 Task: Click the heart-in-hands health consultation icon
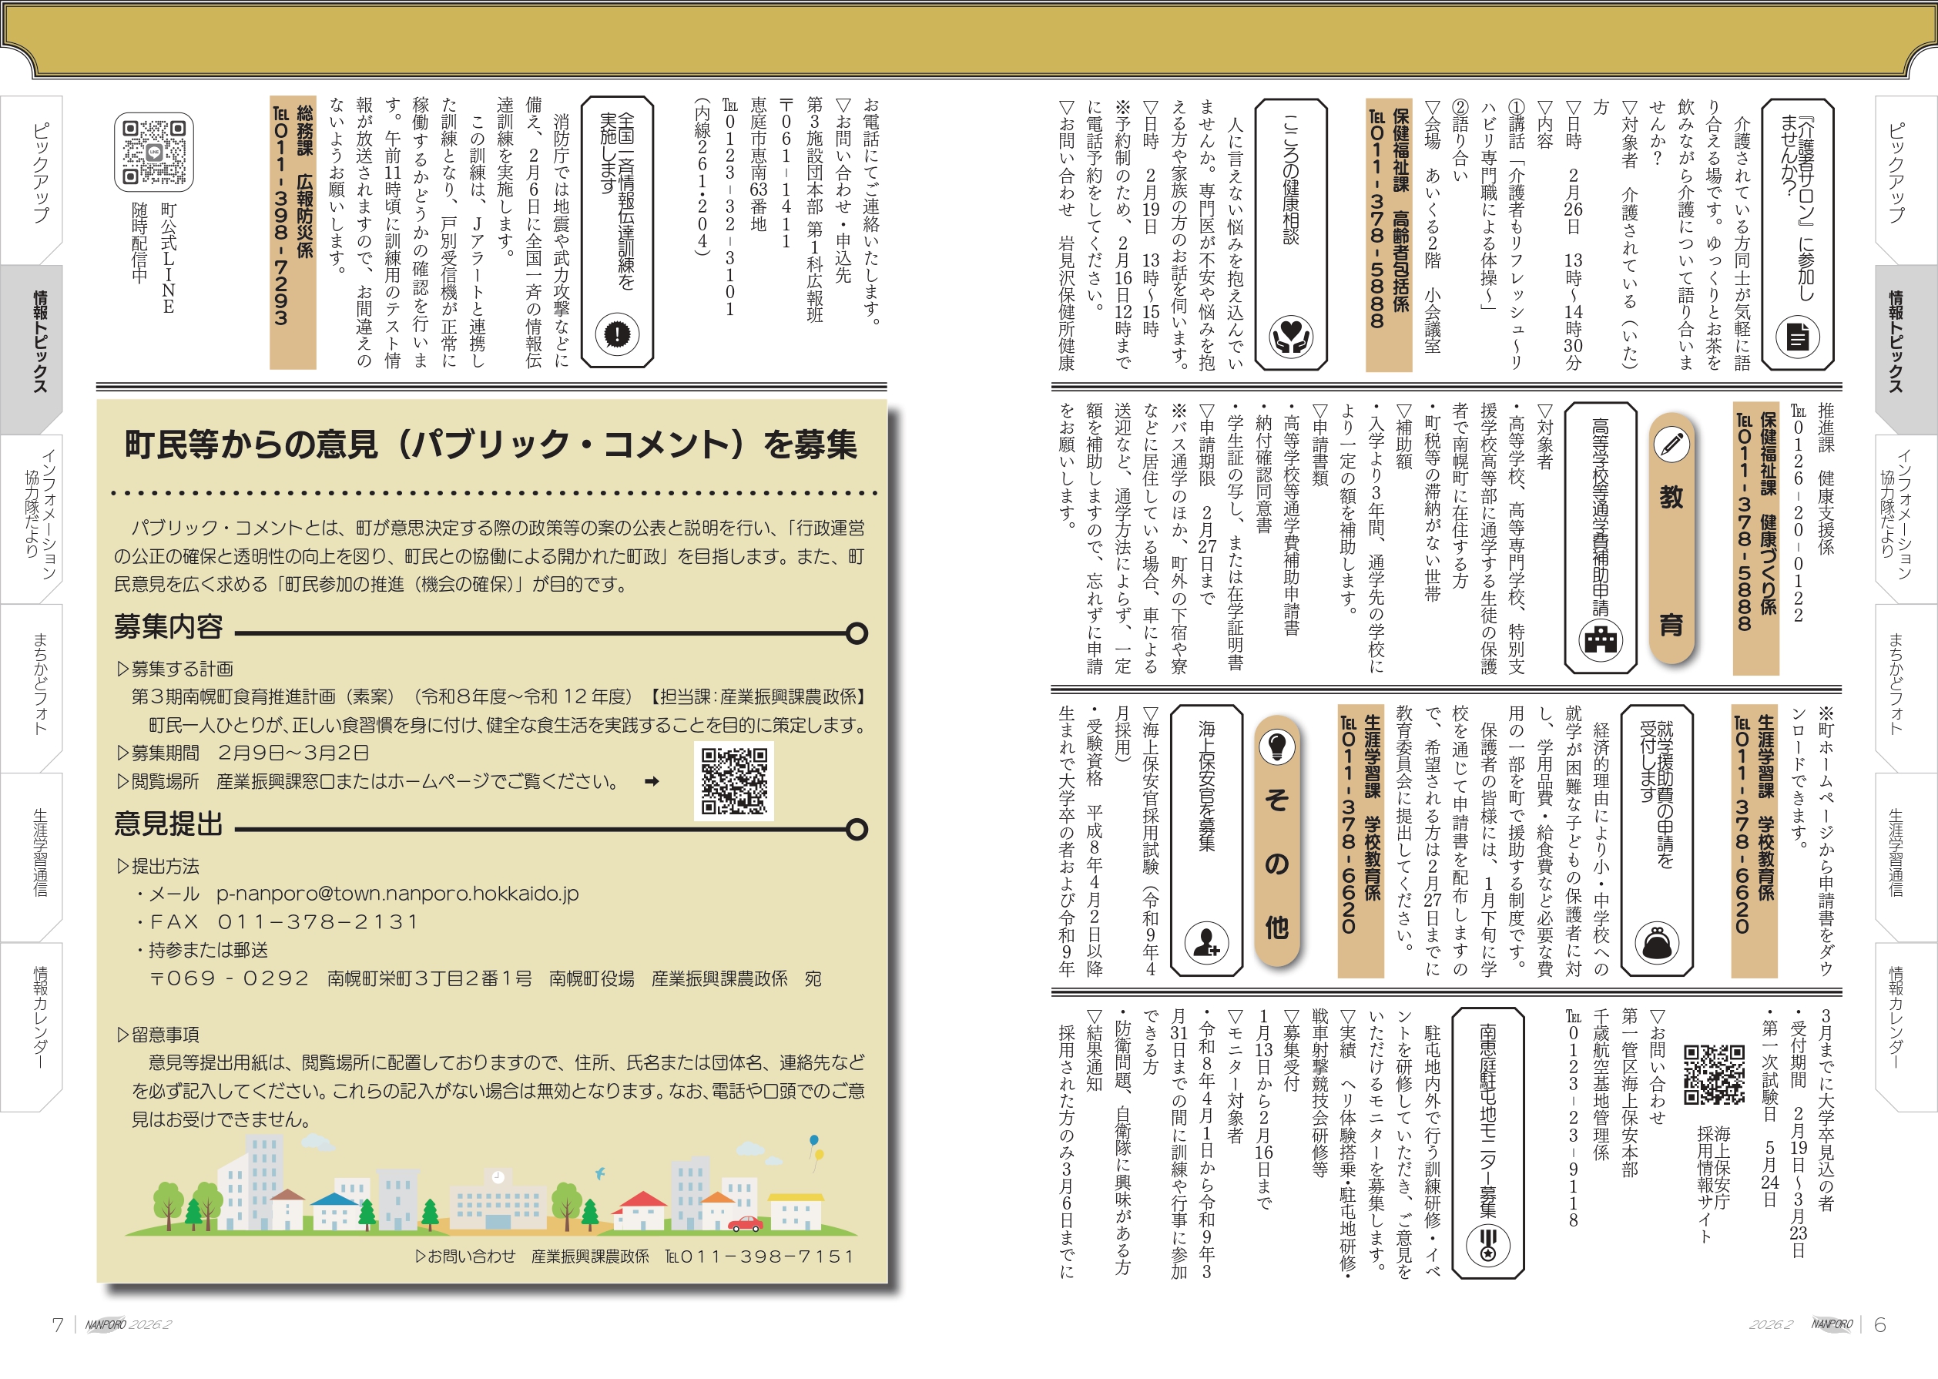[1290, 336]
